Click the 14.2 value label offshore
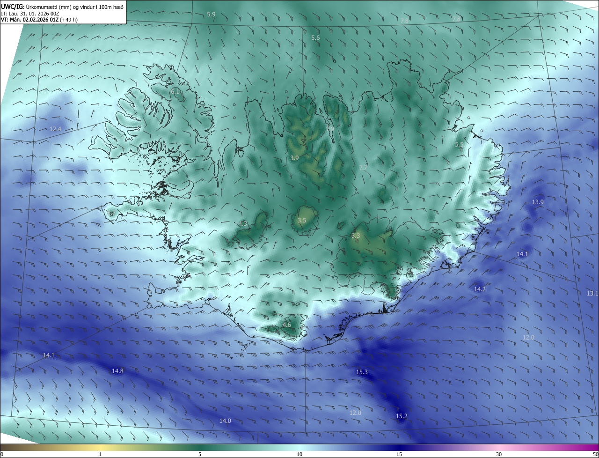Image resolution: width=599 pixels, height=458 pixels. coord(480,289)
